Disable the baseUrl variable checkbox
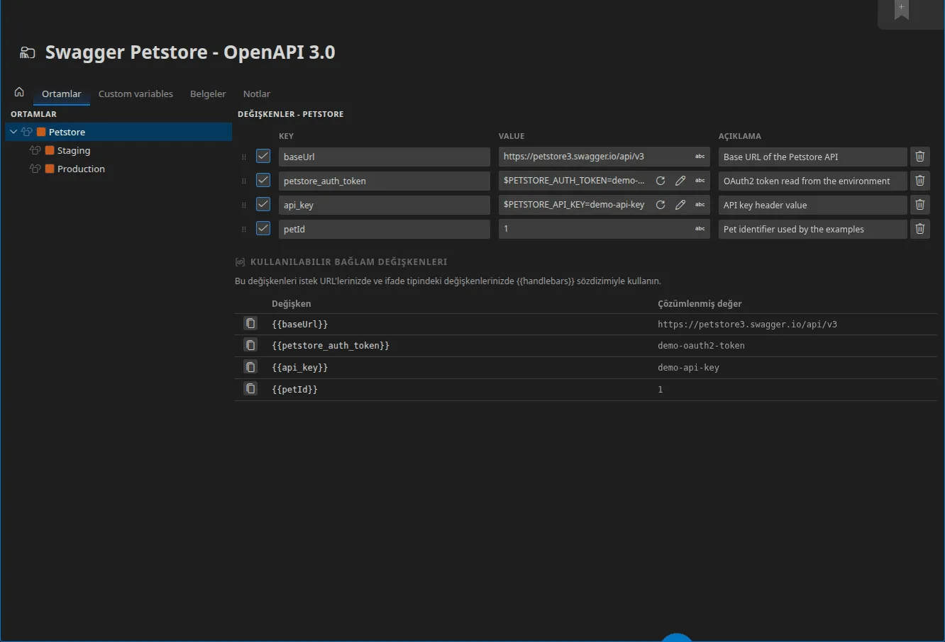 tap(263, 156)
